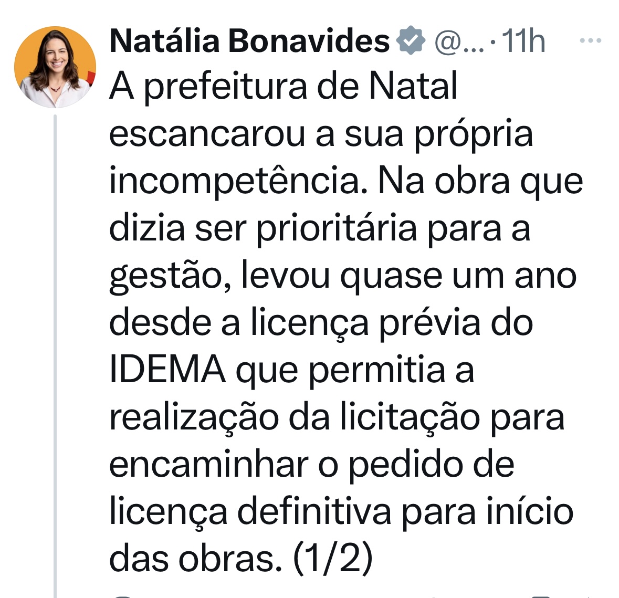Click the line 'gestão, levou quase um ano'

tap(343, 276)
